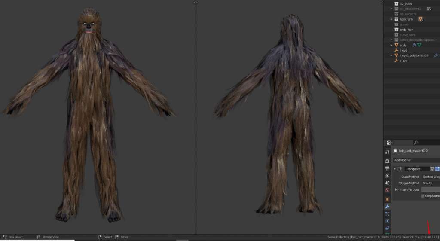Expand the 03_RENDERING collection

391,9
